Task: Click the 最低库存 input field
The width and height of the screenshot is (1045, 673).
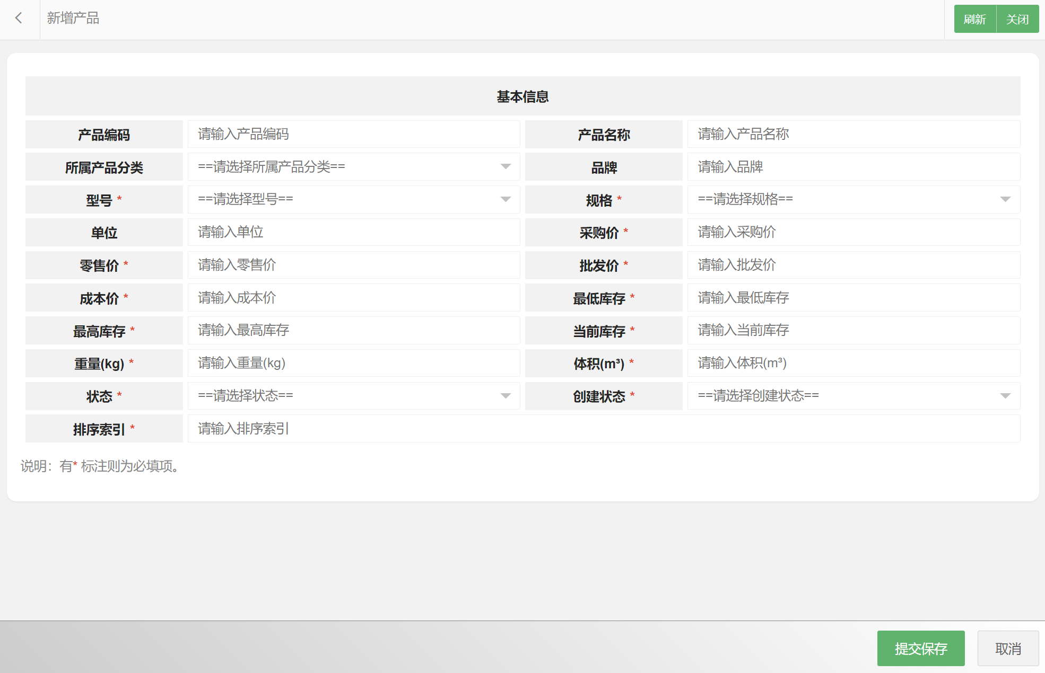Action: (853, 298)
